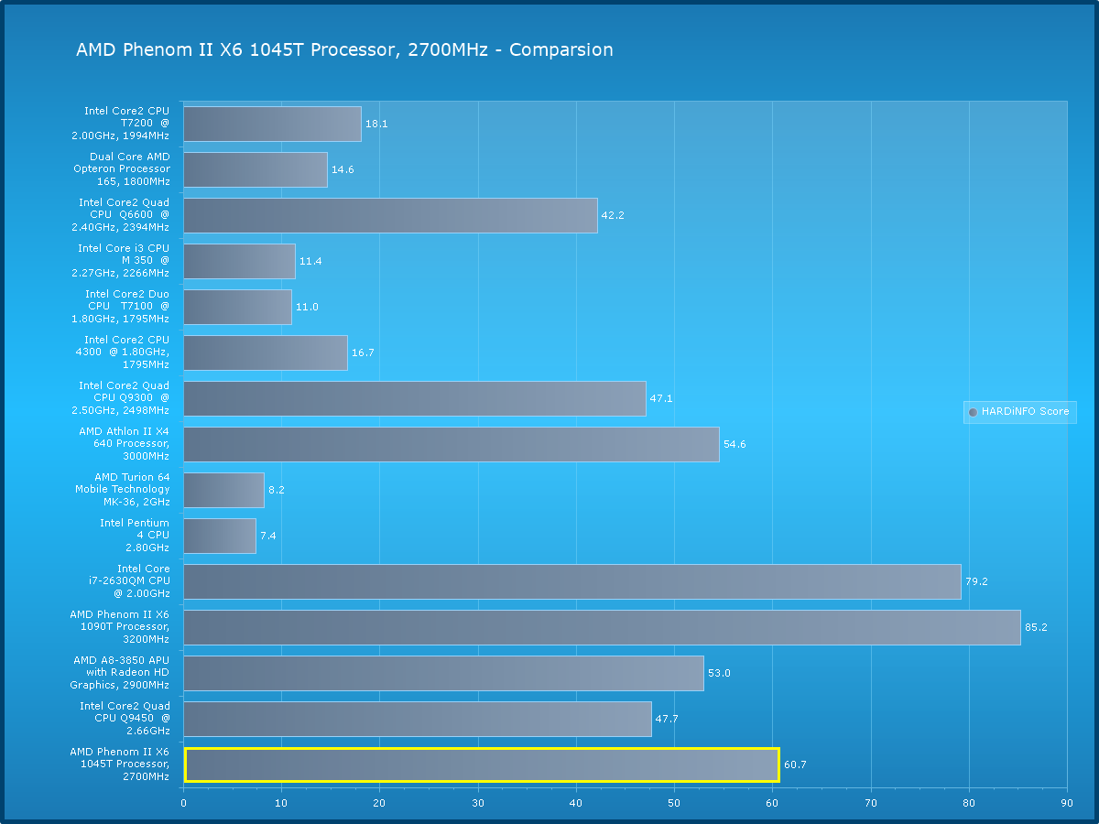This screenshot has width=1099, height=824.
Task: Click the score value "18.1"
Action: (376, 124)
